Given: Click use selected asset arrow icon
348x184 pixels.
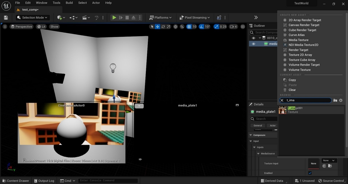Looking at the screenshot, I should pyautogui.click(x=324, y=166).
